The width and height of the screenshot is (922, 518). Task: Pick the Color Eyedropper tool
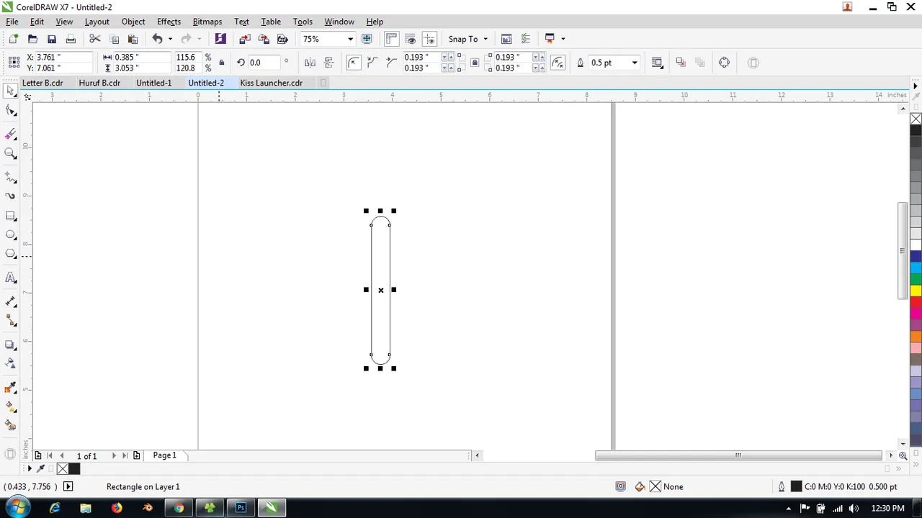pyautogui.click(x=11, y=388)
